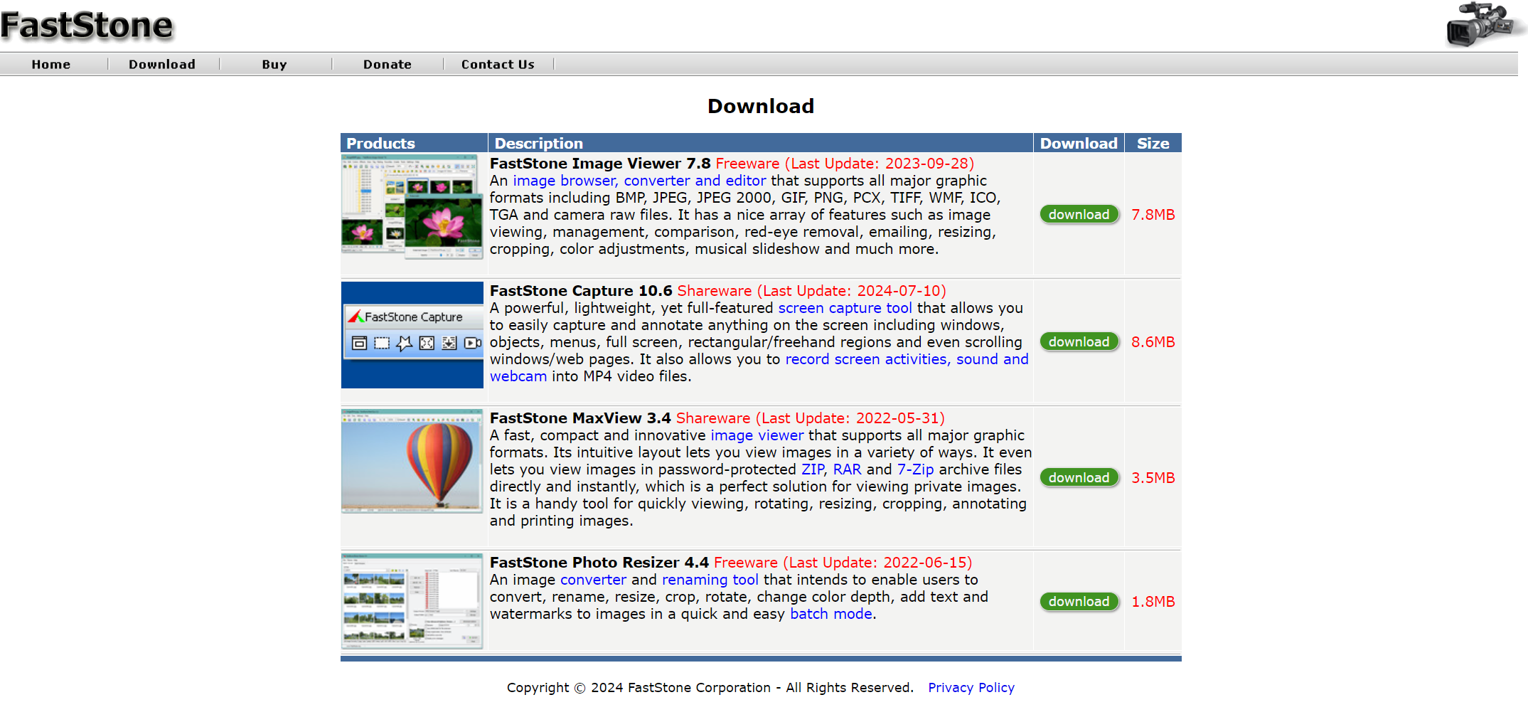This screenshot has height=717, width=1528.
Task: Click the video camera icon in header
Action: (x=1485, y=25)
